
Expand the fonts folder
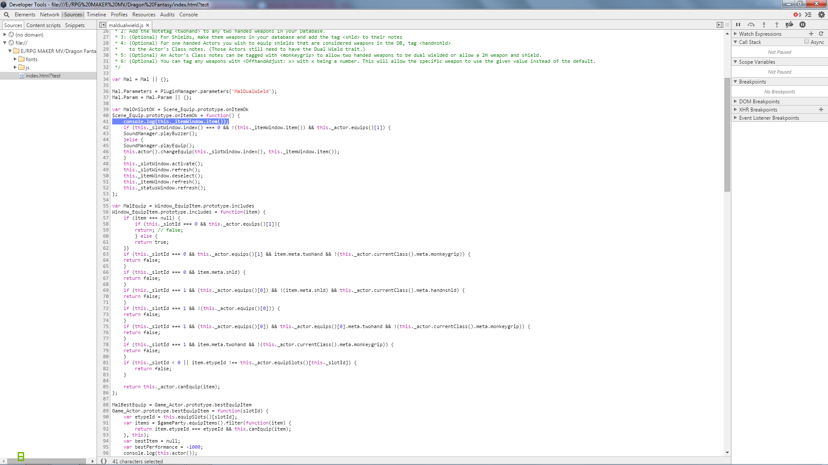[x=15, y=59]
